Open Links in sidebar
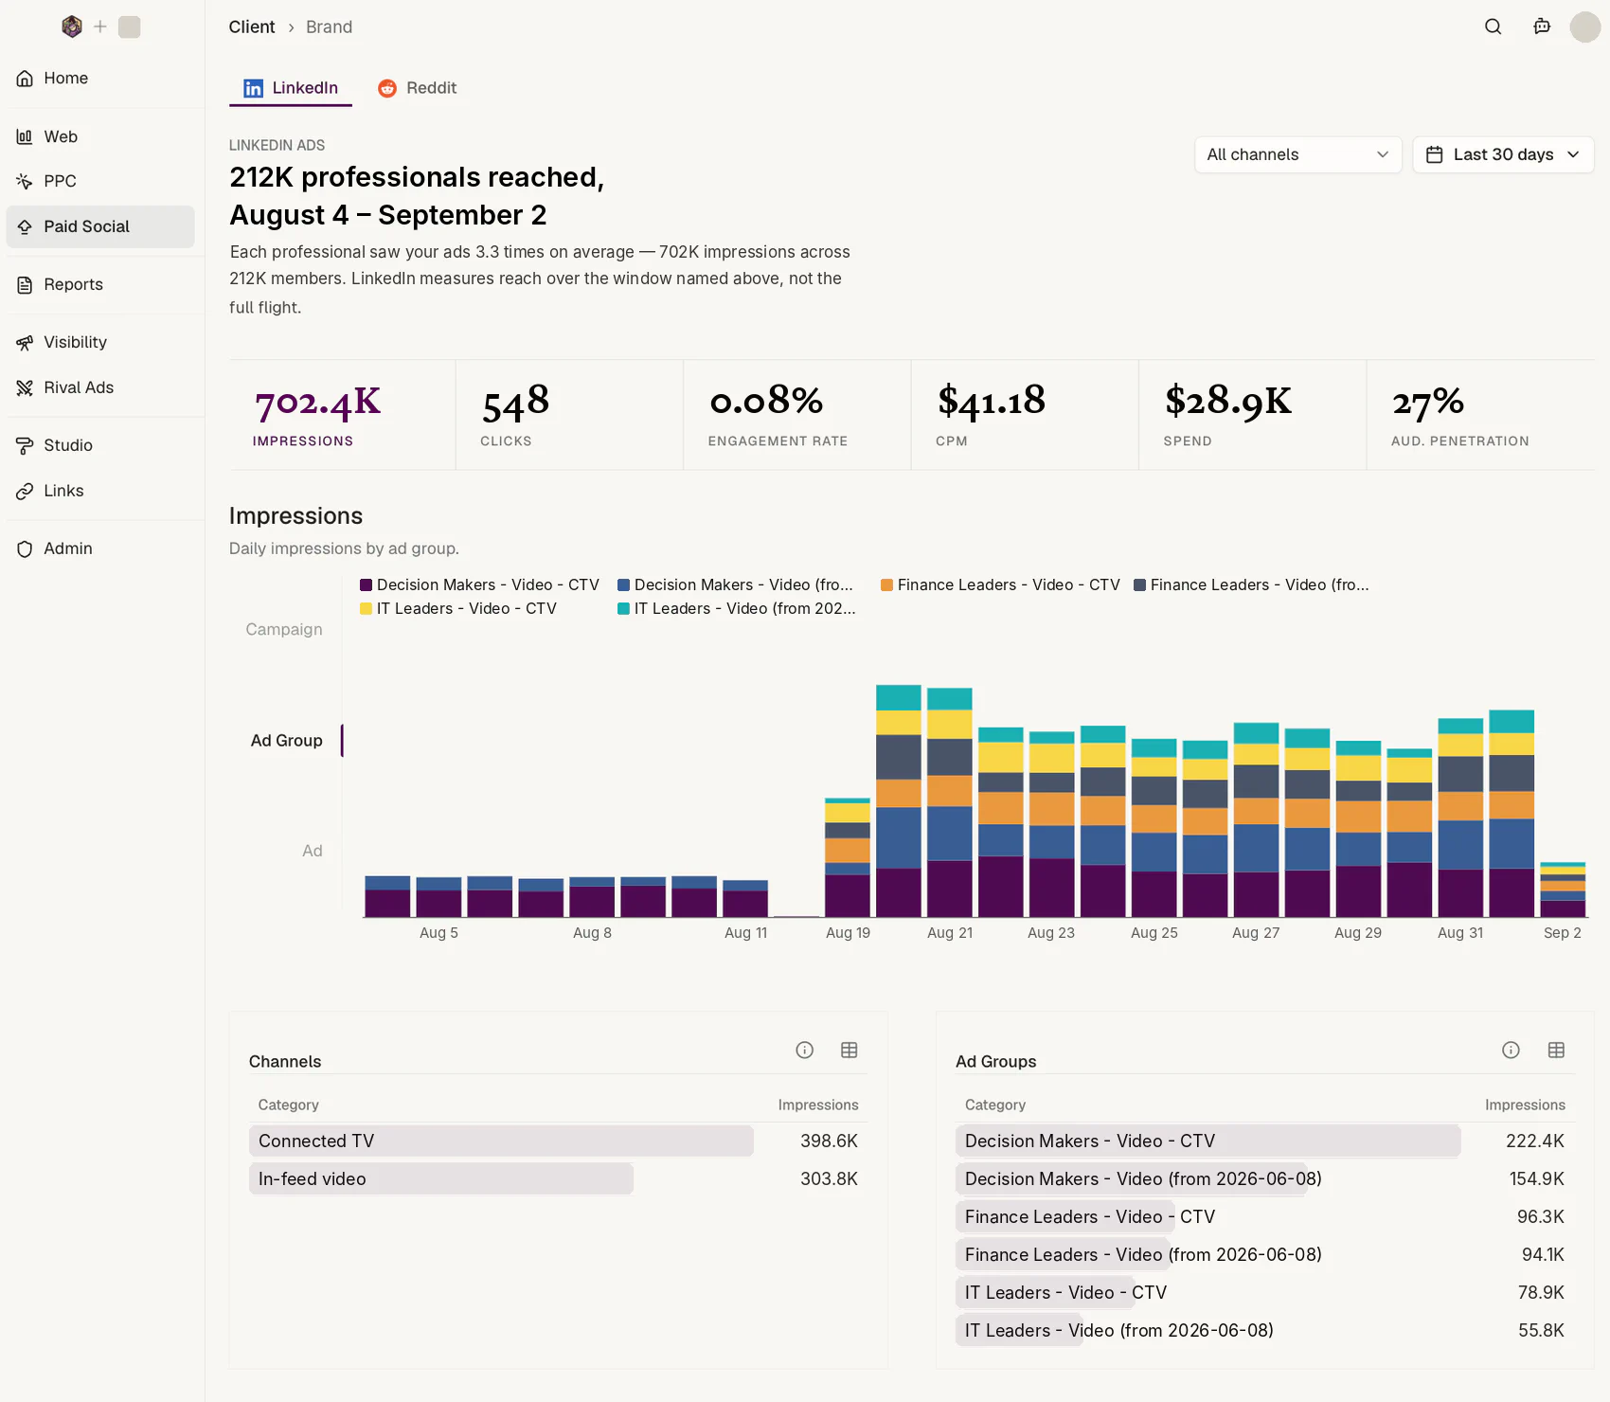 (x=100, y=491)
